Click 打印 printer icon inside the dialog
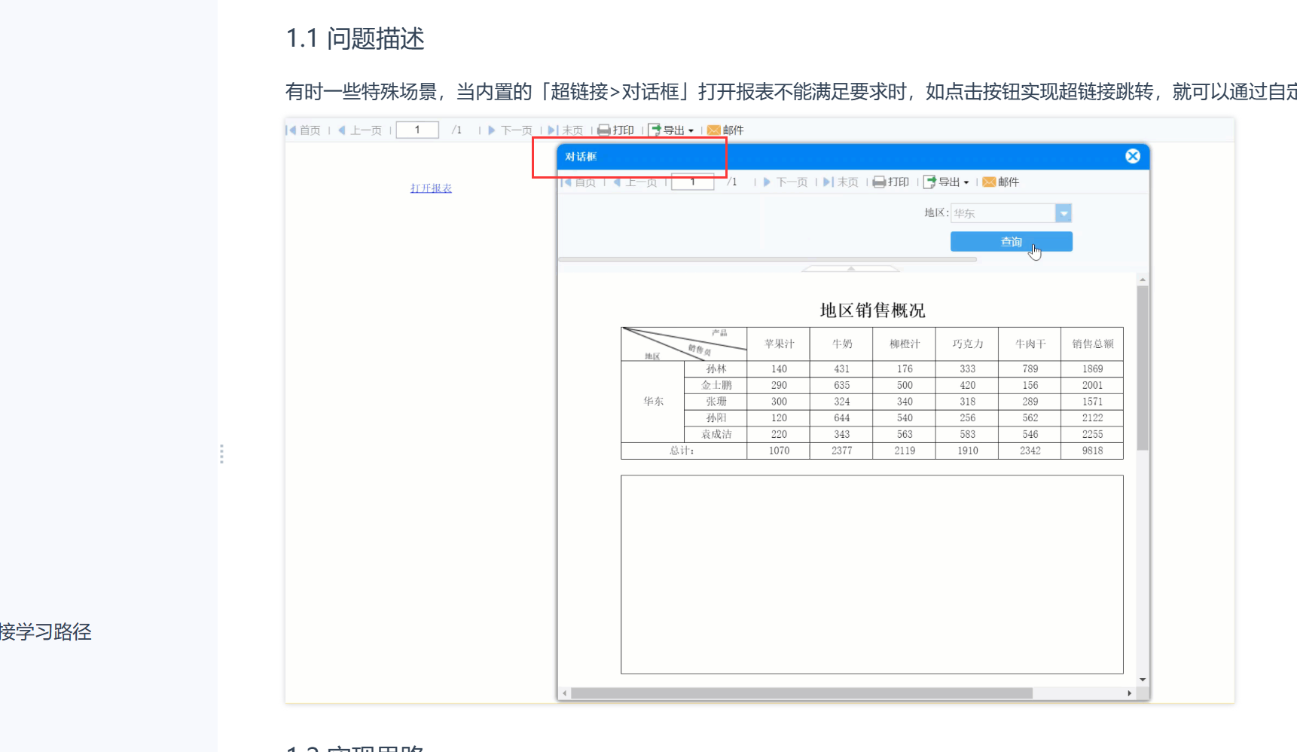The height and width of the screenshot is (752, 1297). (x=879, y=182)
